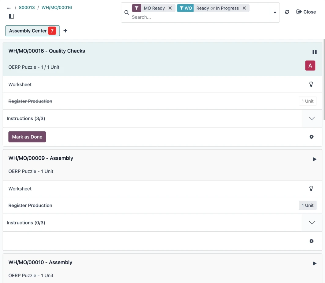
Task: Refresh the shop floor view
Action: point(287,12)
